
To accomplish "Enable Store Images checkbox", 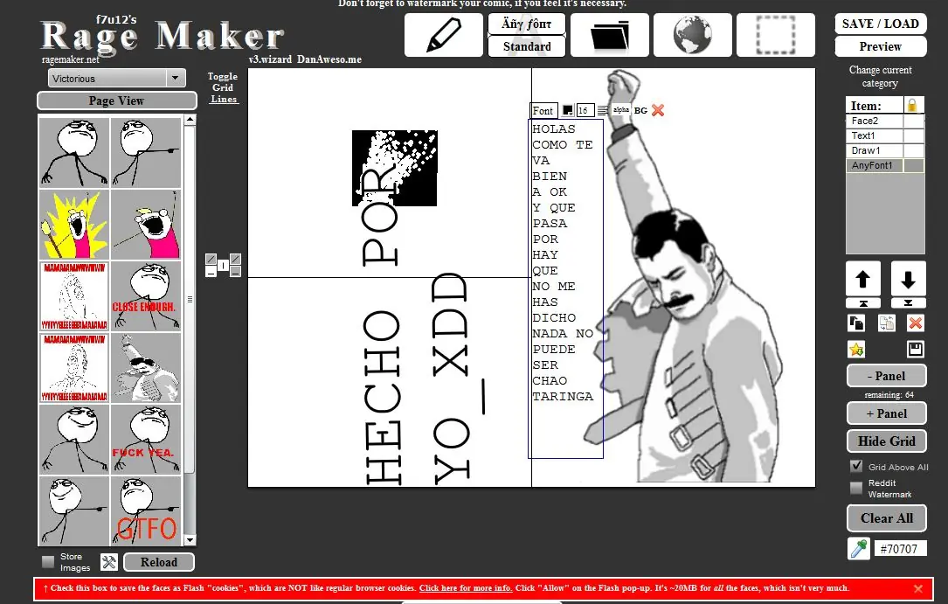I will (x=48, y=562).
